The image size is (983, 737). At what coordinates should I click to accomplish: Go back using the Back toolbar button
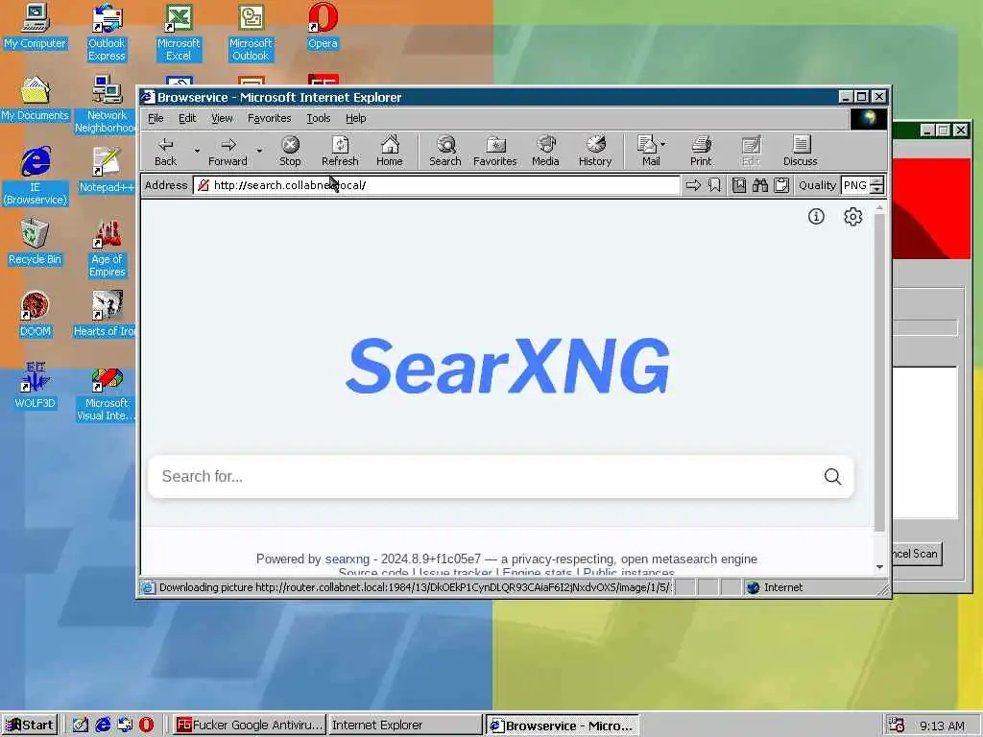click(x=165, y=152)
